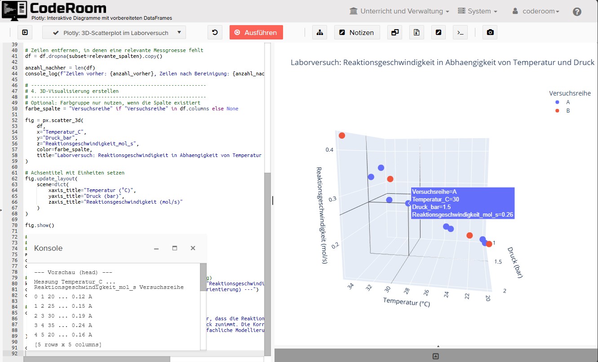
Task: Open Unterricht und Verwaltung menu
Action: [399, 11]
